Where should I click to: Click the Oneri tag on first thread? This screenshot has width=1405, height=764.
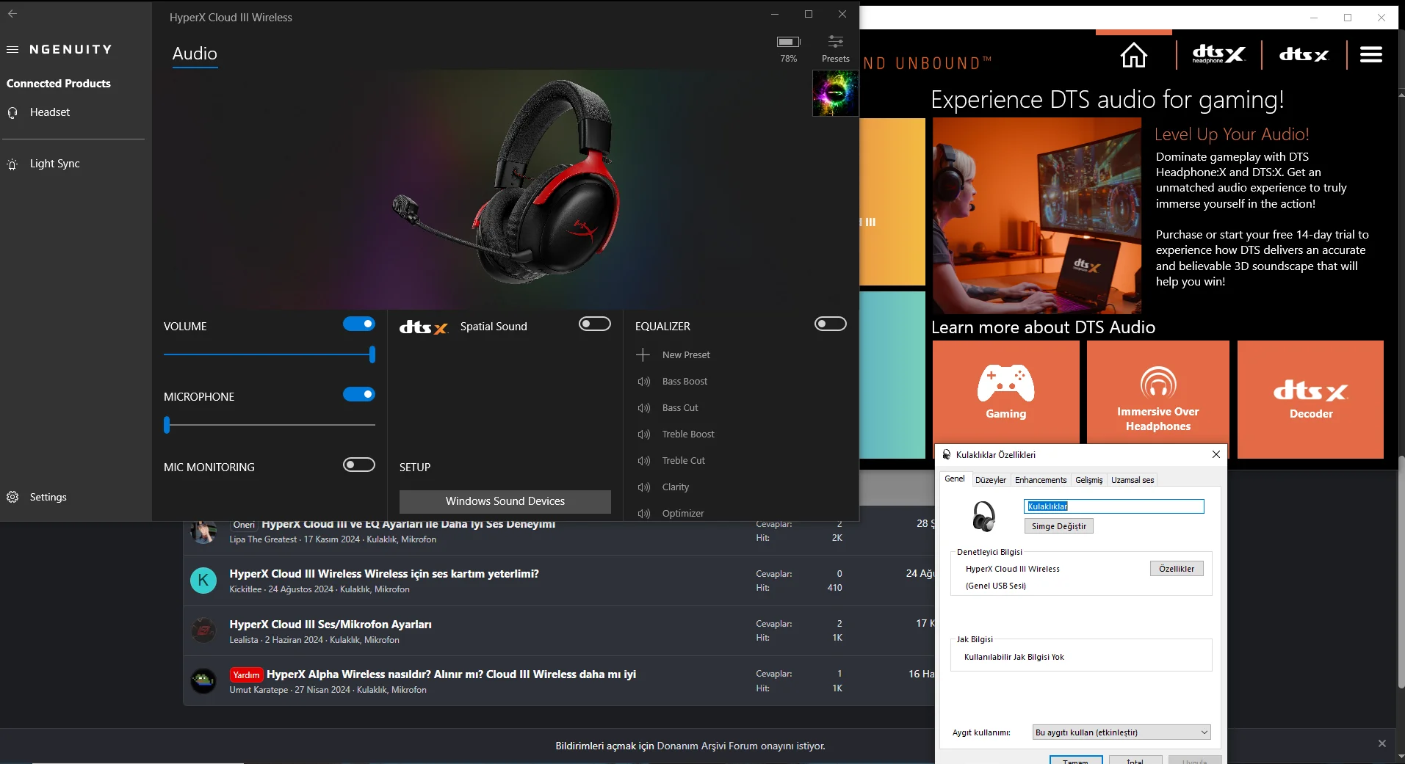click(244, 525)
